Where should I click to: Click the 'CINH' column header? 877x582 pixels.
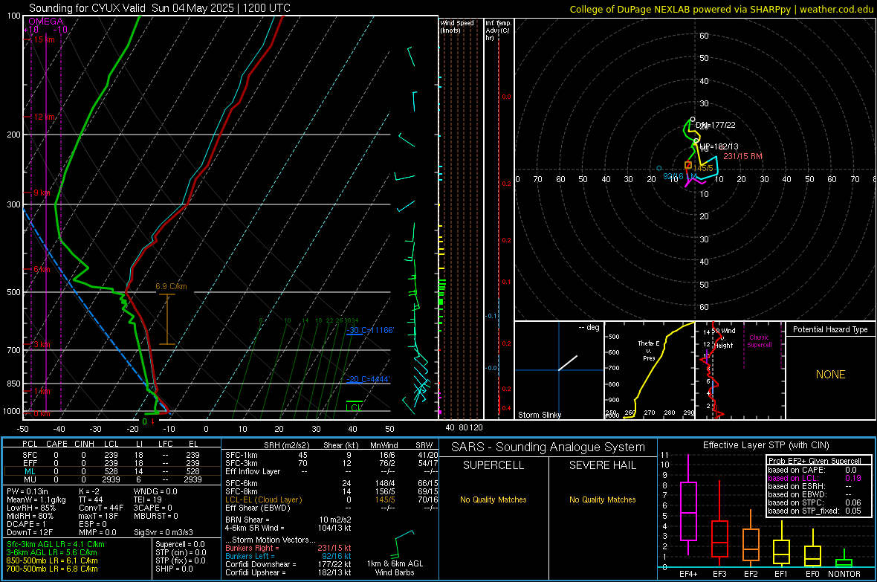tap(84, 444)
